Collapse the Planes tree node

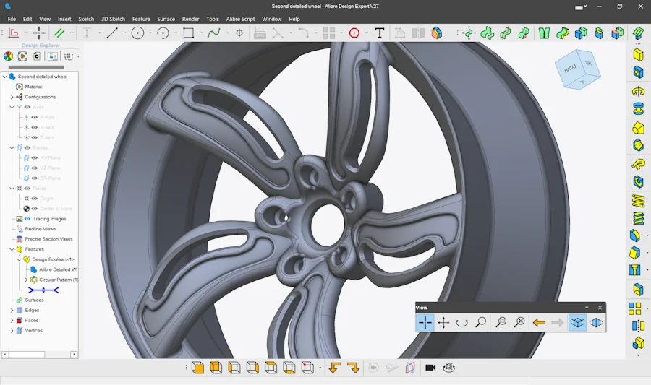pos(12,147)
